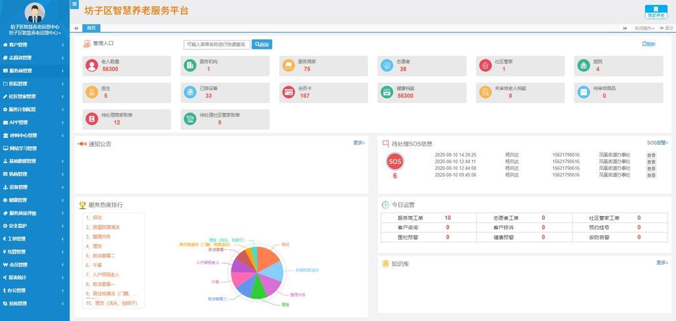Image resolution: width=676 pixels, height=321 pixels.
Task: Open the 景家养老 top-right logo button
Action: point(655,12)
